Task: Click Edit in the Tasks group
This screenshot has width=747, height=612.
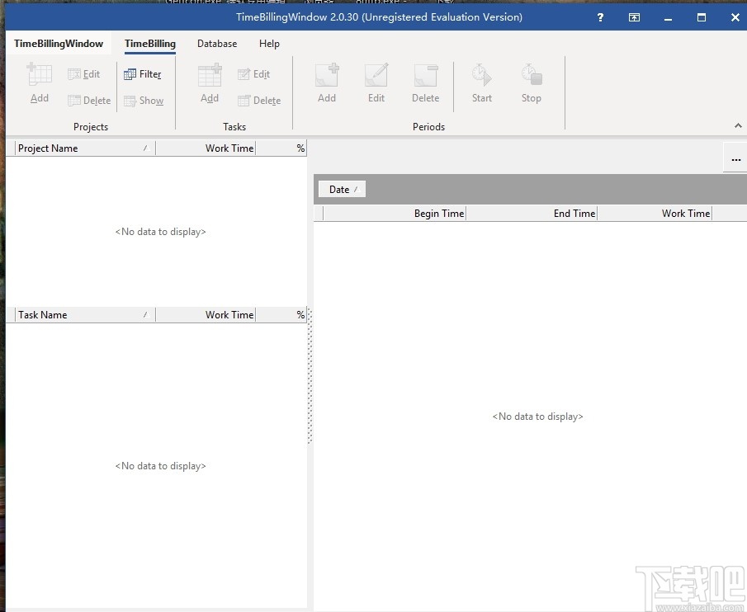Action: 254,74
